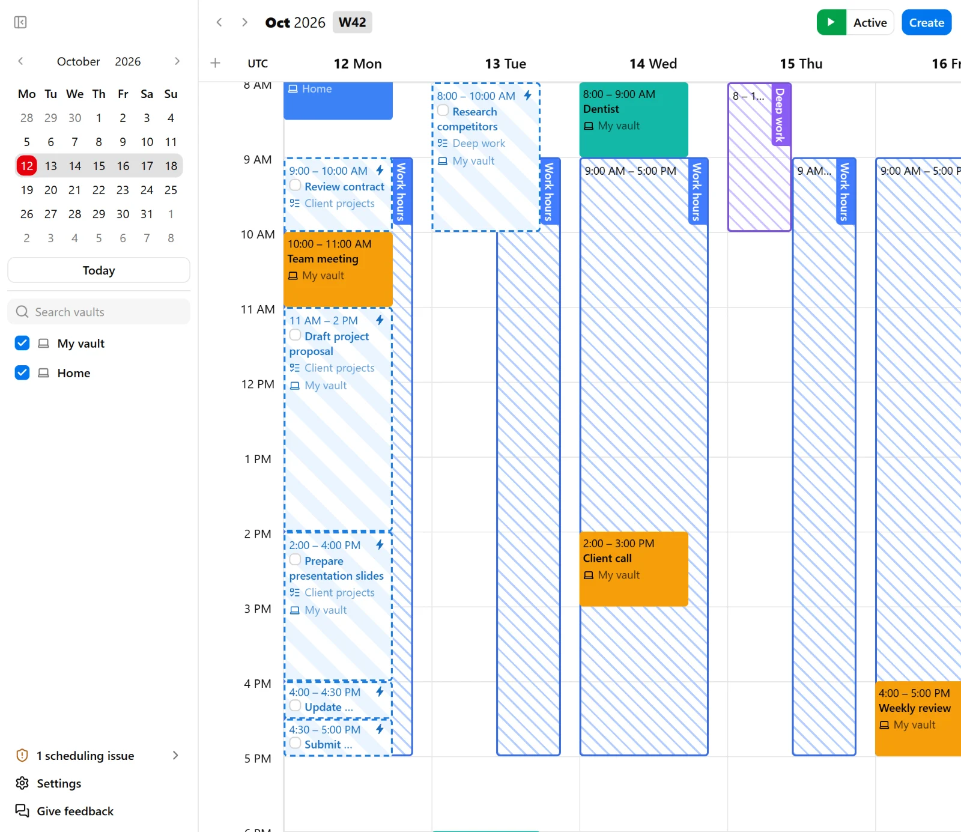Screen dimensions: 961x832
Task: Click the search magnifier icon
Action: [22, 312]
